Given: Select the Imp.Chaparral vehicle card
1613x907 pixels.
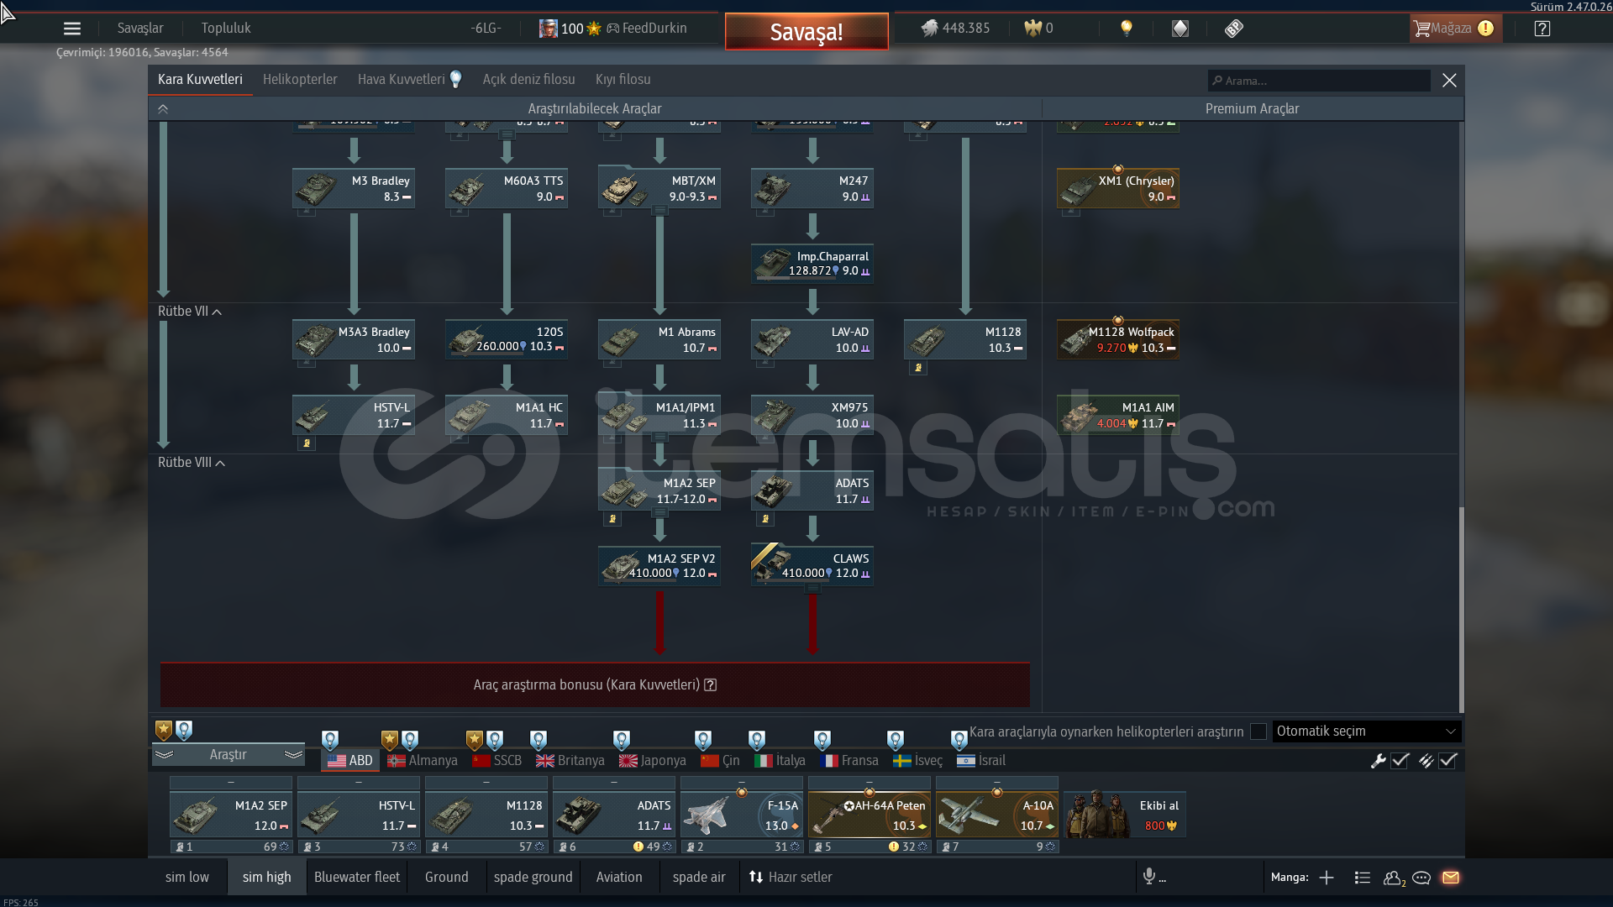Looking at the screenshot, I should (812, 264).
